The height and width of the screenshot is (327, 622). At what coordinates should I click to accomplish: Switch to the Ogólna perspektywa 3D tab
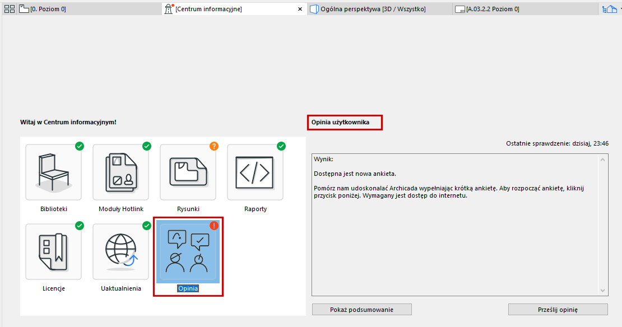click(379, 9)
